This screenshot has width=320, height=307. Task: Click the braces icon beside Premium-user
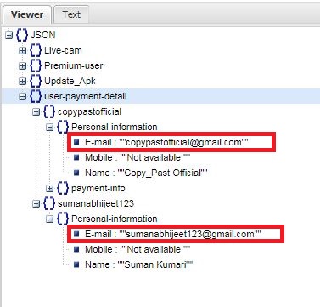(36, 65)
